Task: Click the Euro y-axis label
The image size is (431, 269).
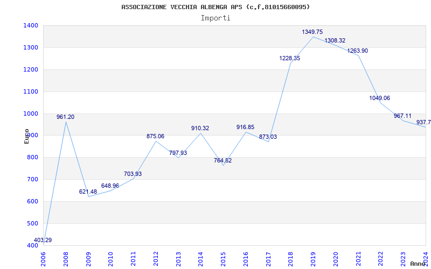Action: click(26, 137)
